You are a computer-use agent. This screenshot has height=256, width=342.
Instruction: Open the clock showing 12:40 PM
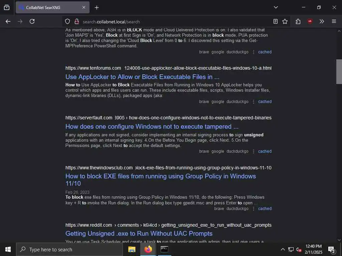tap(313, 249)
